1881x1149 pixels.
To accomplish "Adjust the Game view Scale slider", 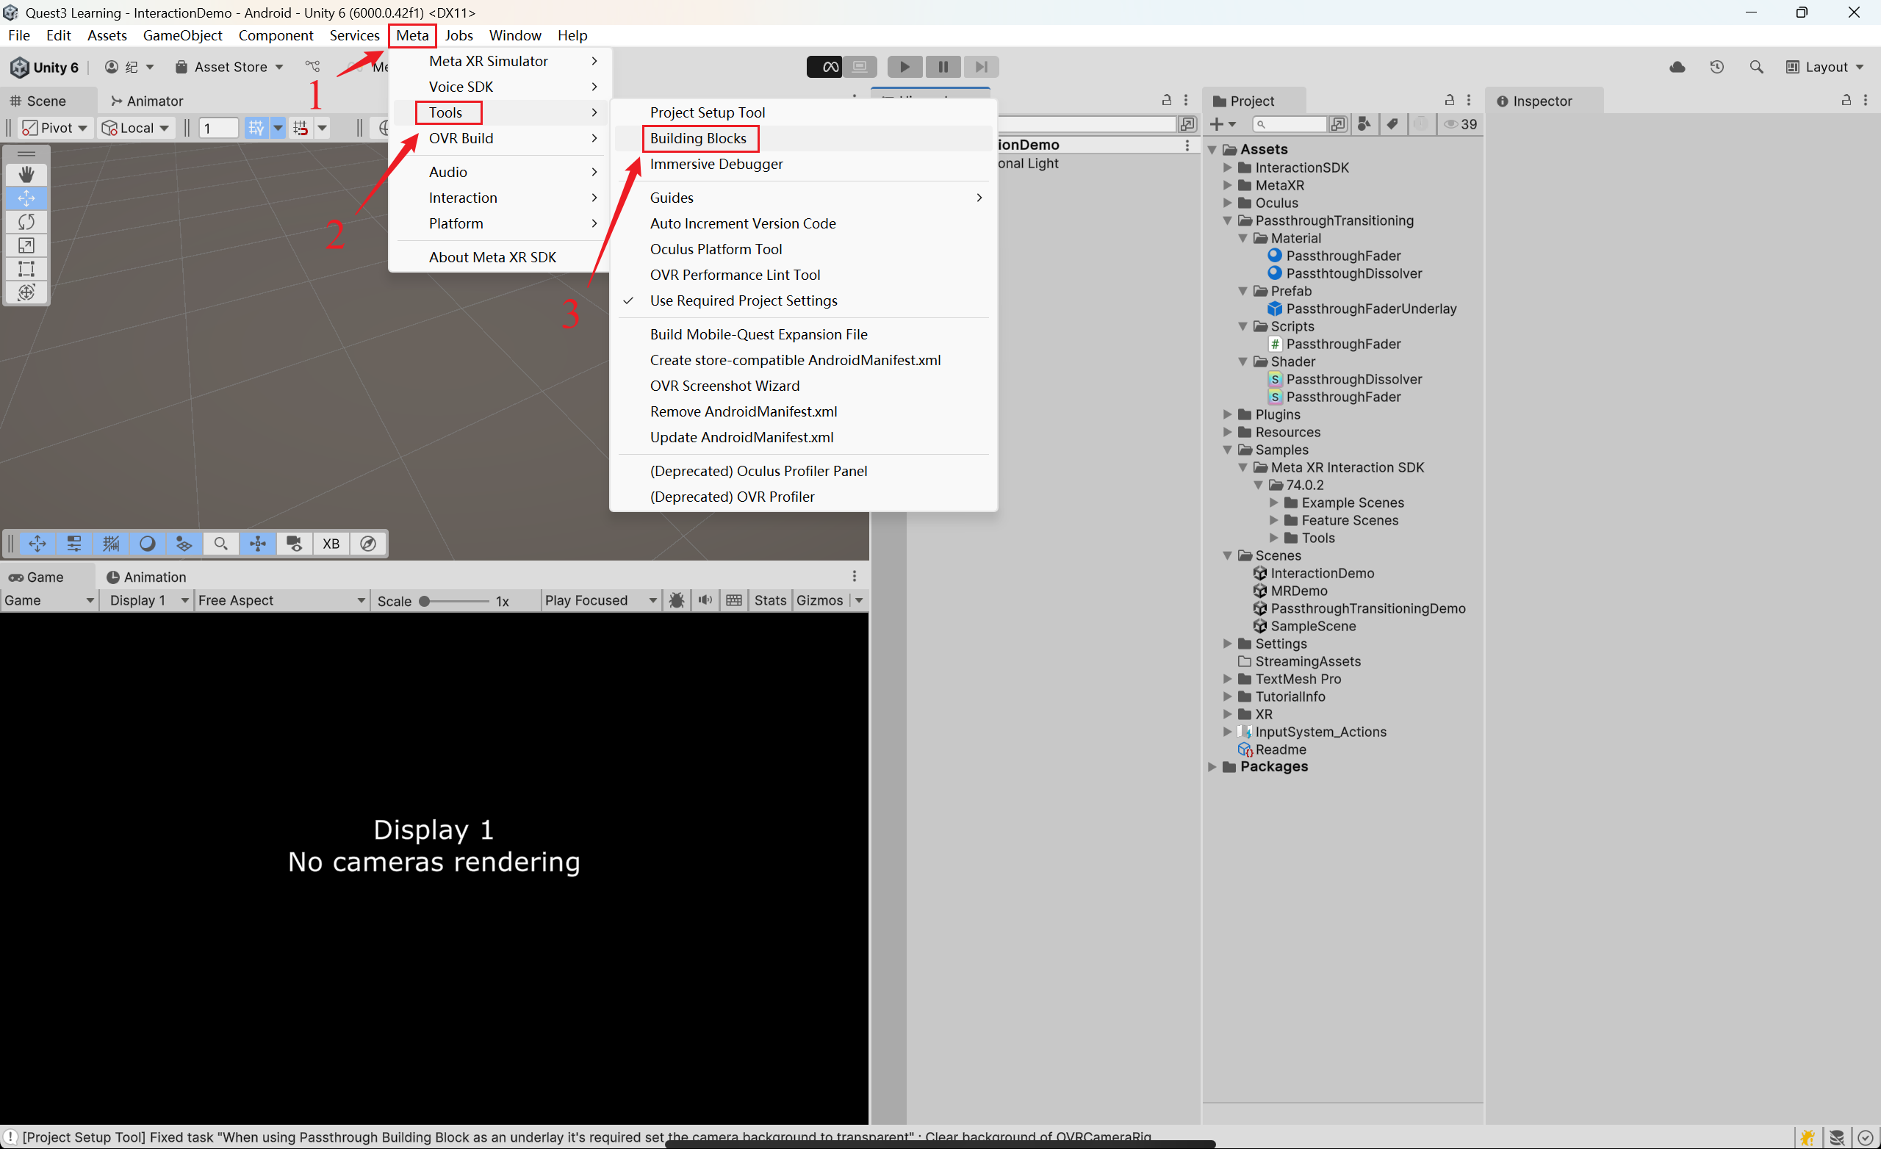I will pos(425,602).
